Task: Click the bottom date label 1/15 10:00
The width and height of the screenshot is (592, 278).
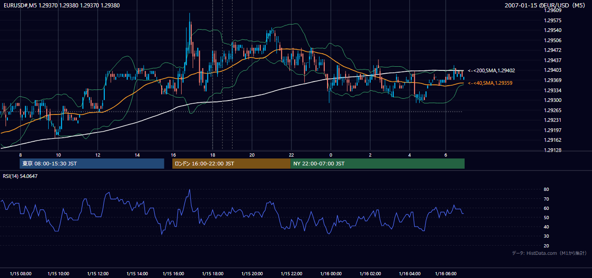Action: pos(59,274)
